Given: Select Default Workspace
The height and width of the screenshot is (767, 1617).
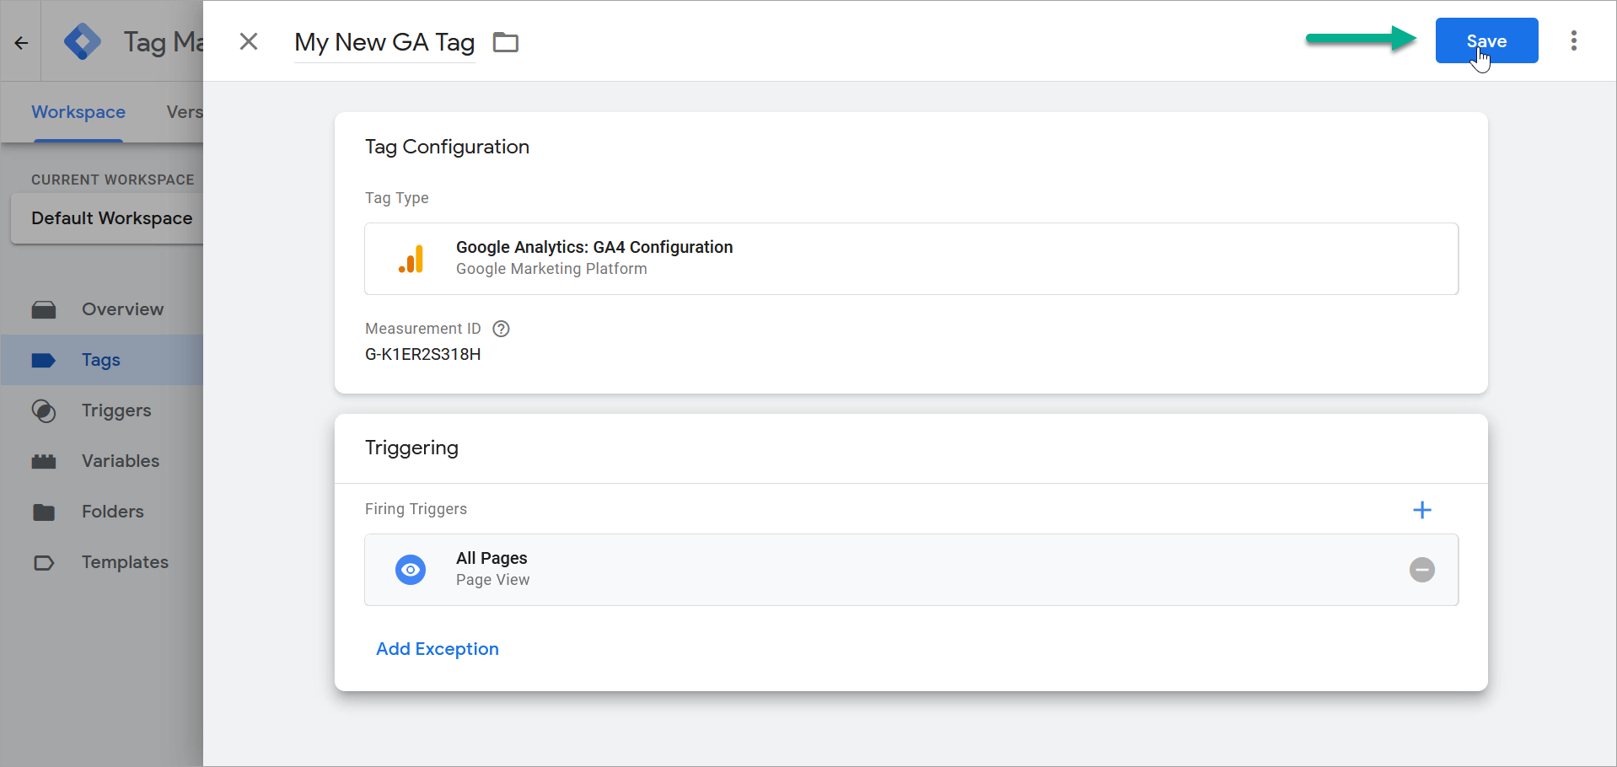Looking at the screenshot, I should point(107,218).
